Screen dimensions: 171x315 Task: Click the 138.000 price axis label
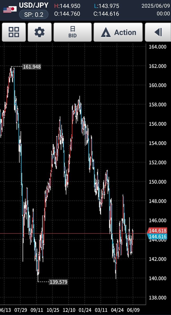pos(157,298)
